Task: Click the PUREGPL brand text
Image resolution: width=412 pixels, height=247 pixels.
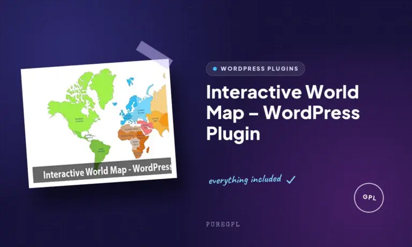Action: (x=223, y=224)
